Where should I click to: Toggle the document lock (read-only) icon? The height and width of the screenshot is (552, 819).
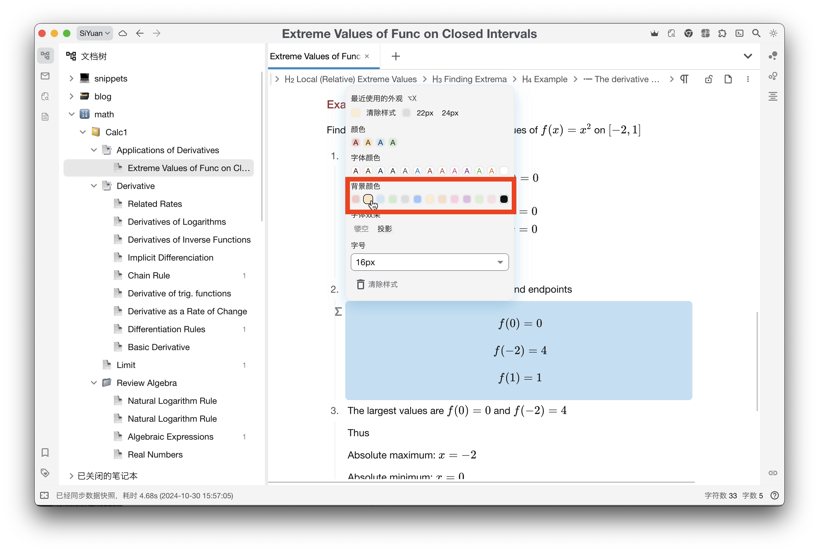(708, 79)
